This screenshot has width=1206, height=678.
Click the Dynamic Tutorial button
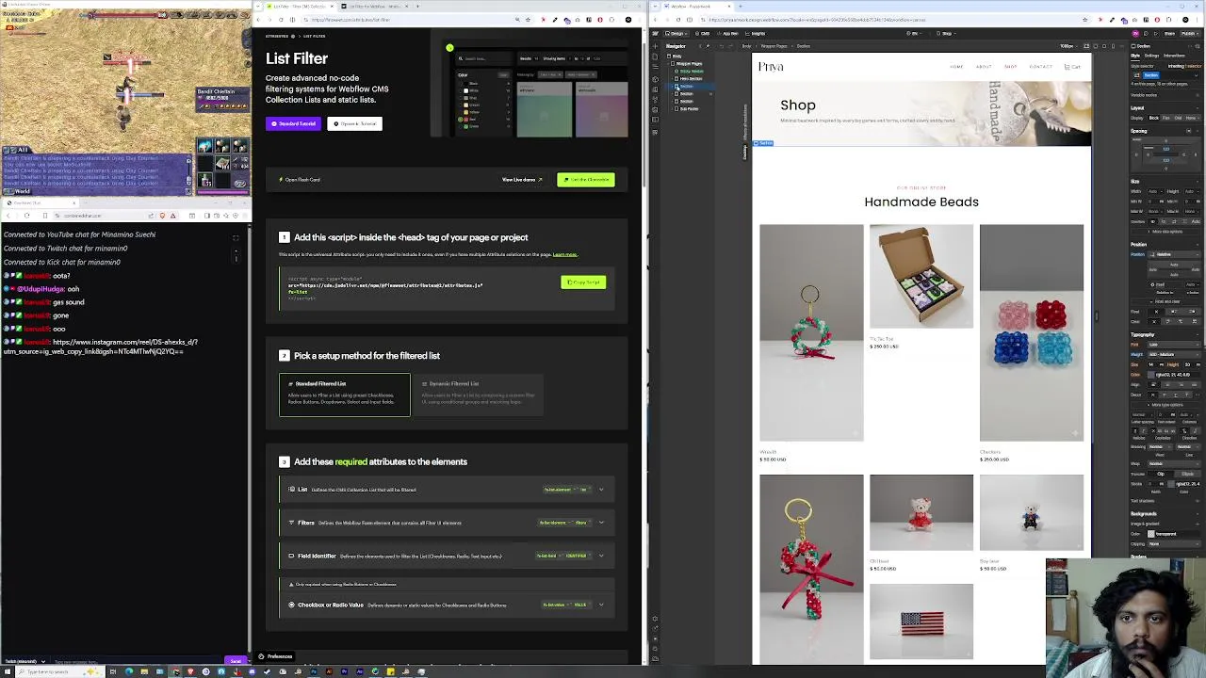(354, 123)
